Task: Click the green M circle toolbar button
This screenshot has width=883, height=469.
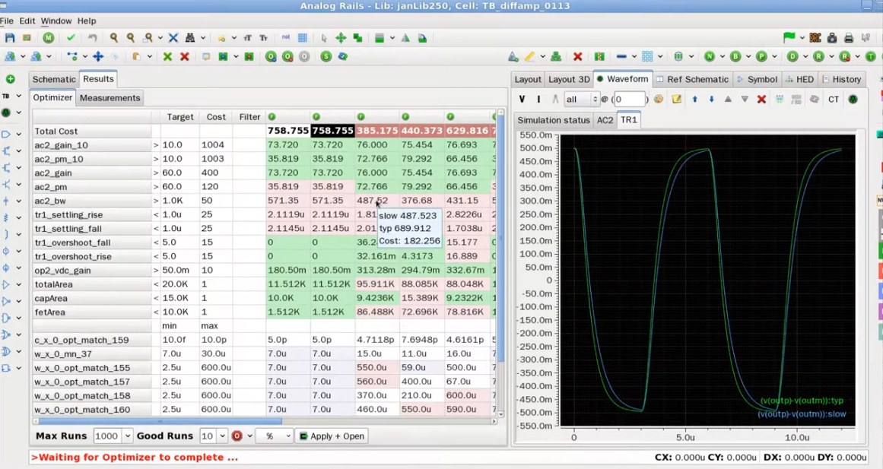Action: point(49,37)
